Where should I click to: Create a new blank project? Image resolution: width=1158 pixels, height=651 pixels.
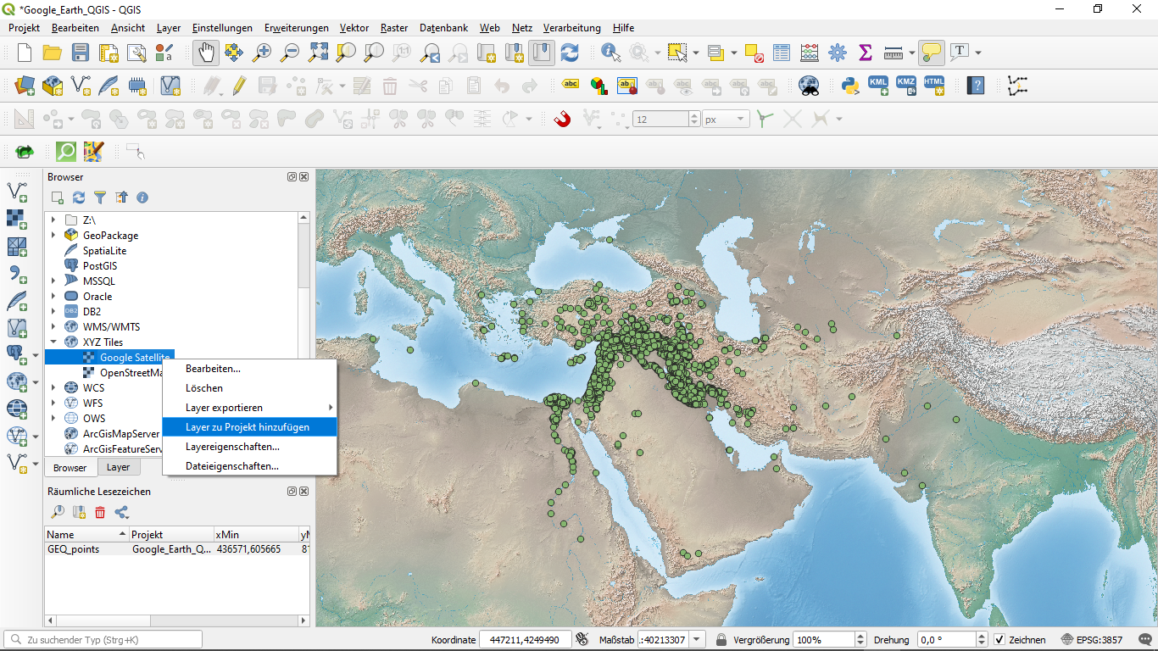(25, 53)
